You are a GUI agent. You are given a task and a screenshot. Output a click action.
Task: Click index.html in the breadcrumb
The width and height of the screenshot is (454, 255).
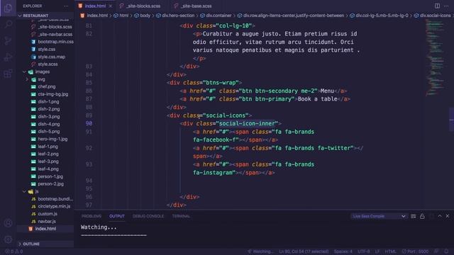(97, 16)
